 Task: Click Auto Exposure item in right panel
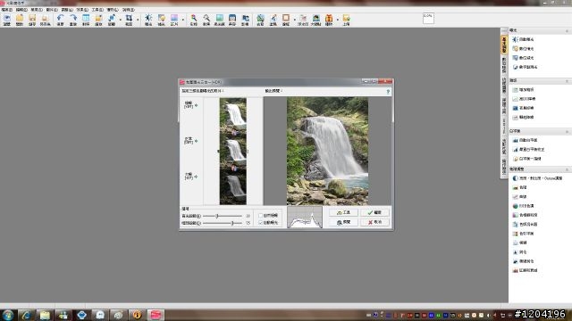tap(523, 39)
